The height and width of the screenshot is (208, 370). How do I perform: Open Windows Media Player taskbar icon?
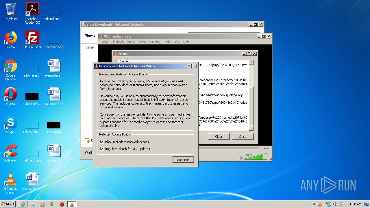42,204
